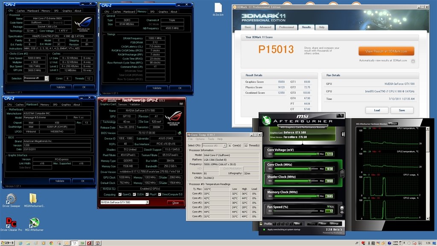437x246 pixels.
Task: Toggle automatically view results at 3DMark.com
Action: (413, 61)
